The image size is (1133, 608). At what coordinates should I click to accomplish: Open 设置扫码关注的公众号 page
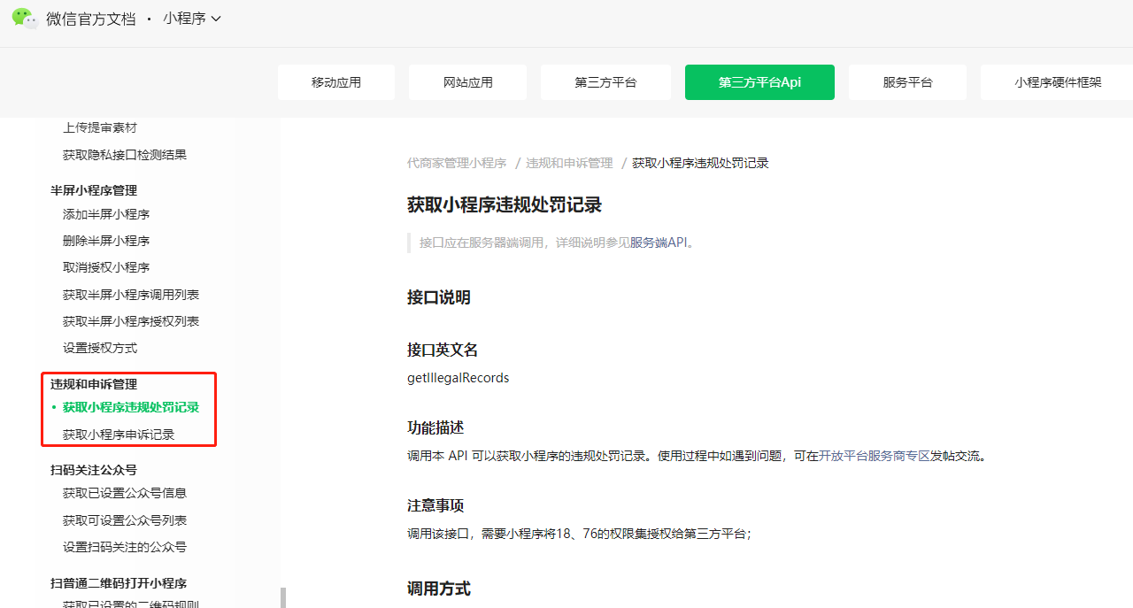click(x=121, y=547)
